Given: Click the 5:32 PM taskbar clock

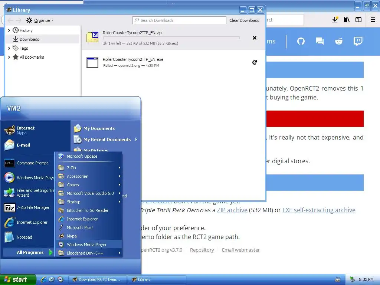Looking at the screenshot, I should (x=366, y=279).
